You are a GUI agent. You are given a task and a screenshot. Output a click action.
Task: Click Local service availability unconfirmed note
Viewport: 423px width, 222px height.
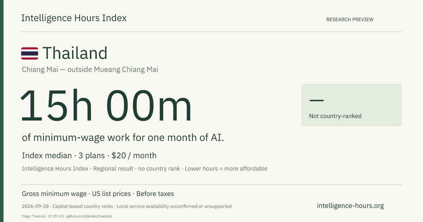(x=174, y=206)
